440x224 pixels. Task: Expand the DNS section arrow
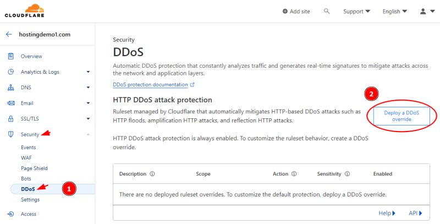pyautogui.click(x=88, y=88)
